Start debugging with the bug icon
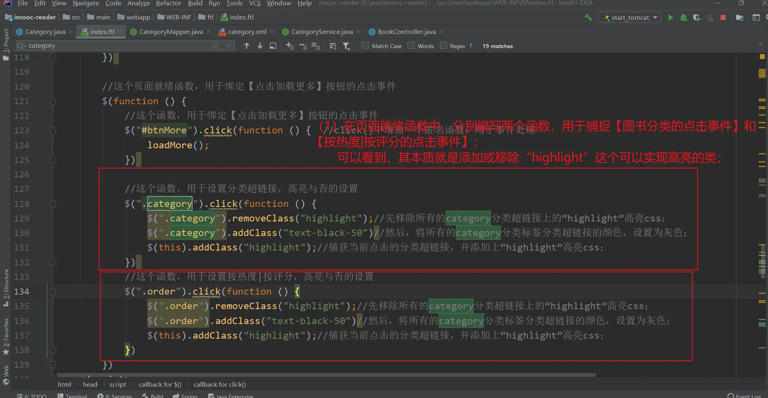This screenshot has width=768, height=398. (x=683, y=17)
